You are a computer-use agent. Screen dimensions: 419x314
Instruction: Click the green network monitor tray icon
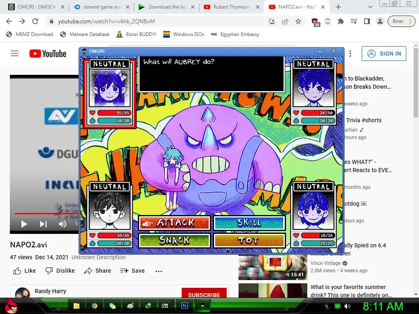pos(338,306)
